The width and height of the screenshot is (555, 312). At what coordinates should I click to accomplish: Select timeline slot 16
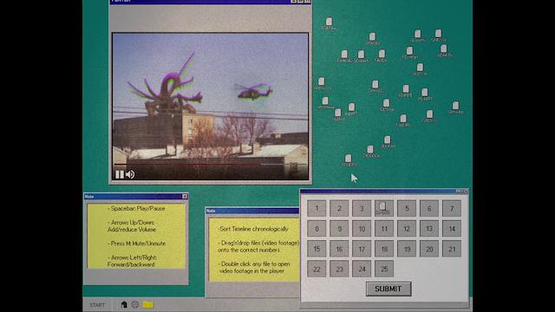[339, 249]
